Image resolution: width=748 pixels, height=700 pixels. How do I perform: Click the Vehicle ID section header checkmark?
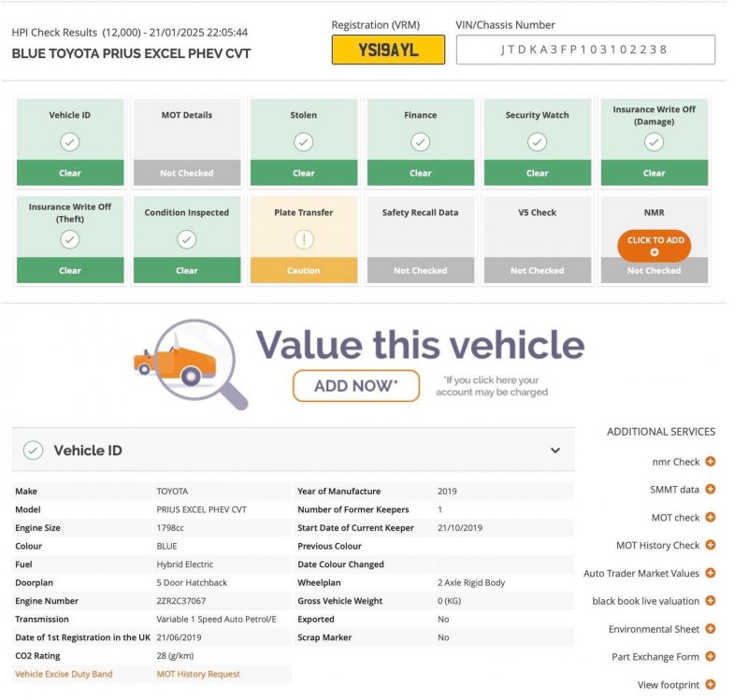(33, 450)
